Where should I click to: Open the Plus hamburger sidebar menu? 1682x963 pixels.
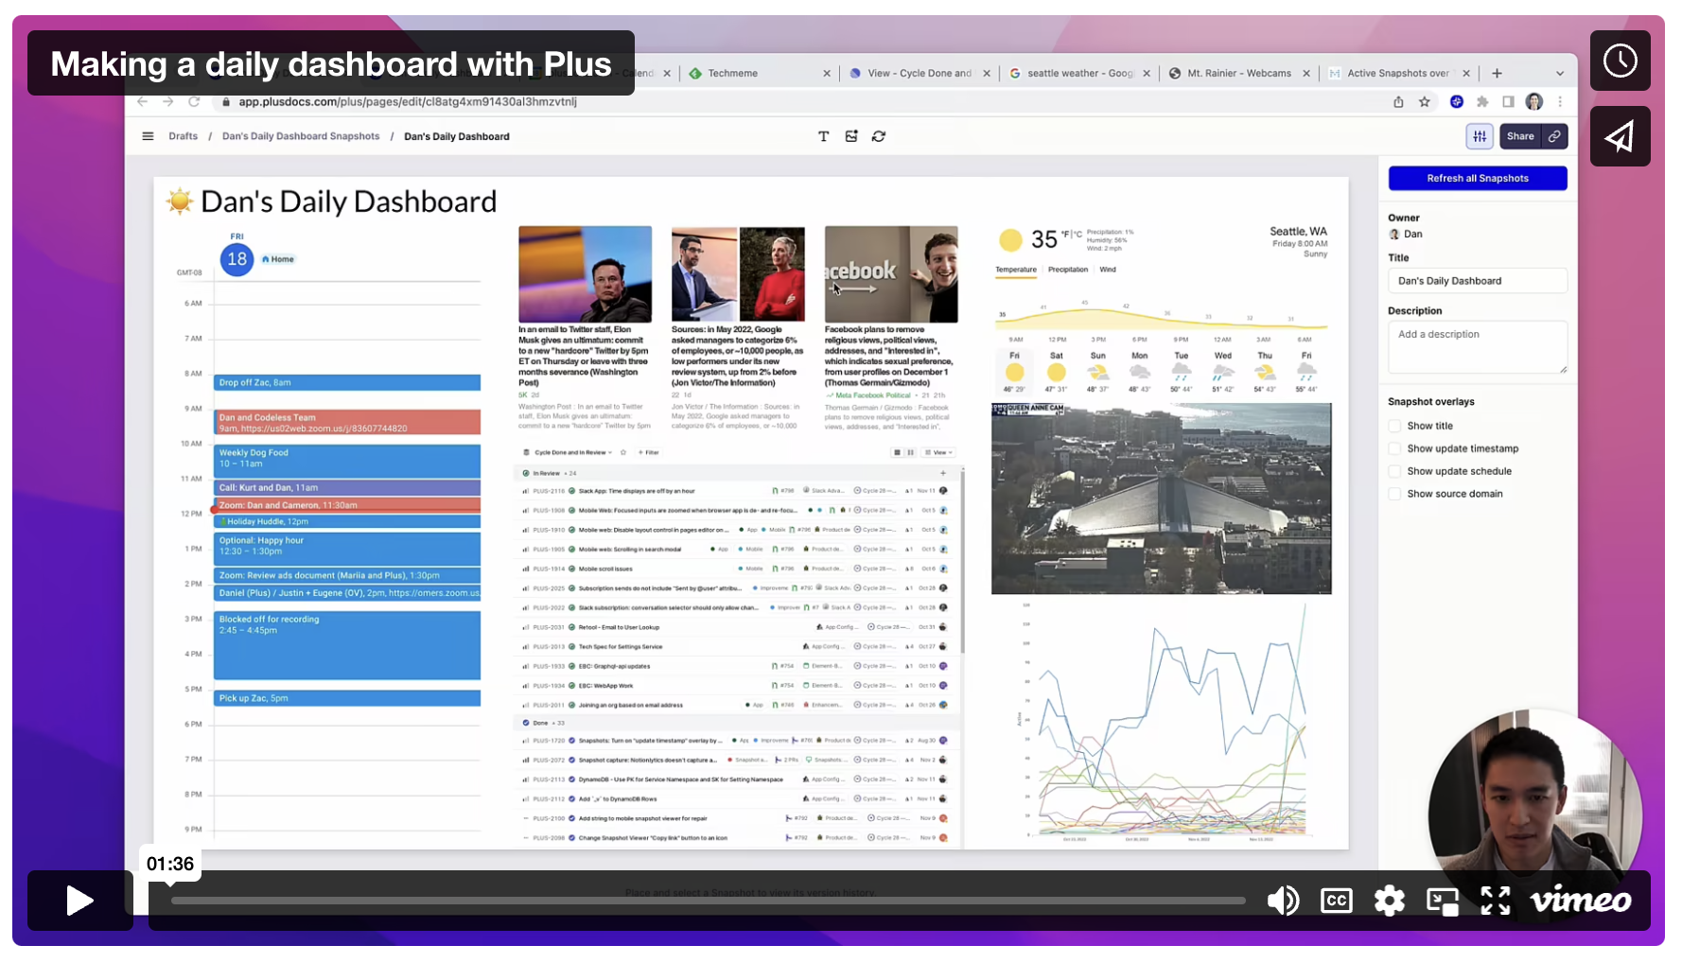pos(148,136)
